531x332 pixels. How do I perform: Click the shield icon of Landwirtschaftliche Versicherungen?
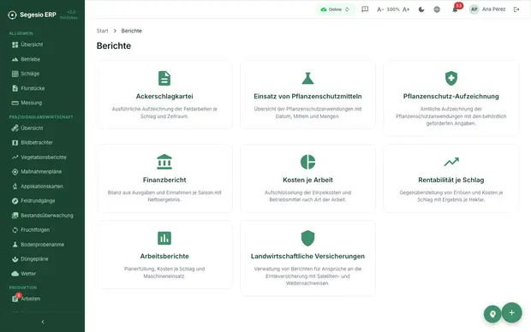click(307, 238)
